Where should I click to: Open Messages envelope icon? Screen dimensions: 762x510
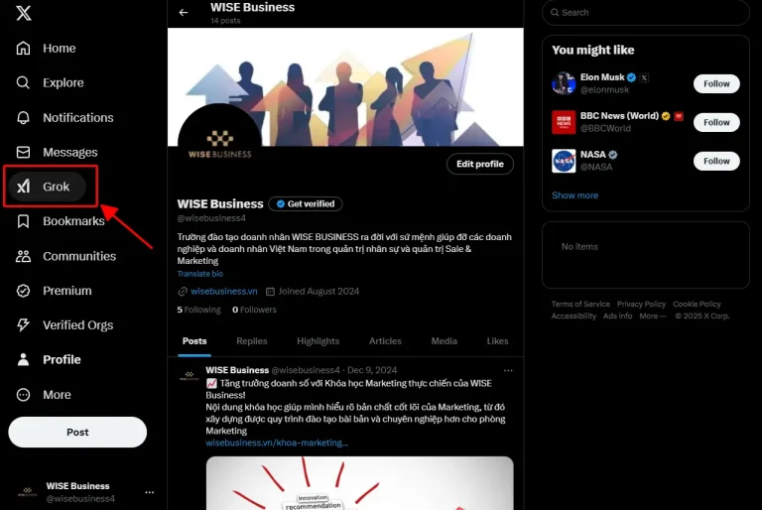23,152
